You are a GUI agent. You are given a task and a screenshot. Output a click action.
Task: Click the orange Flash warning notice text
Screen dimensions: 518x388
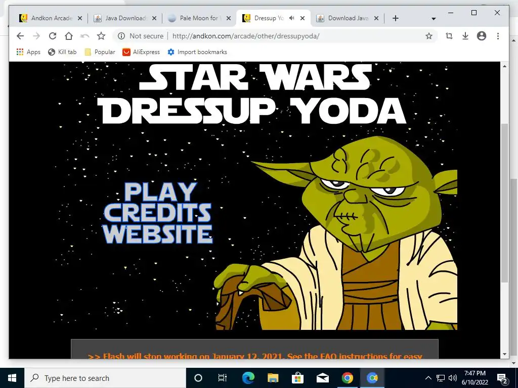[x=255, y=356]
